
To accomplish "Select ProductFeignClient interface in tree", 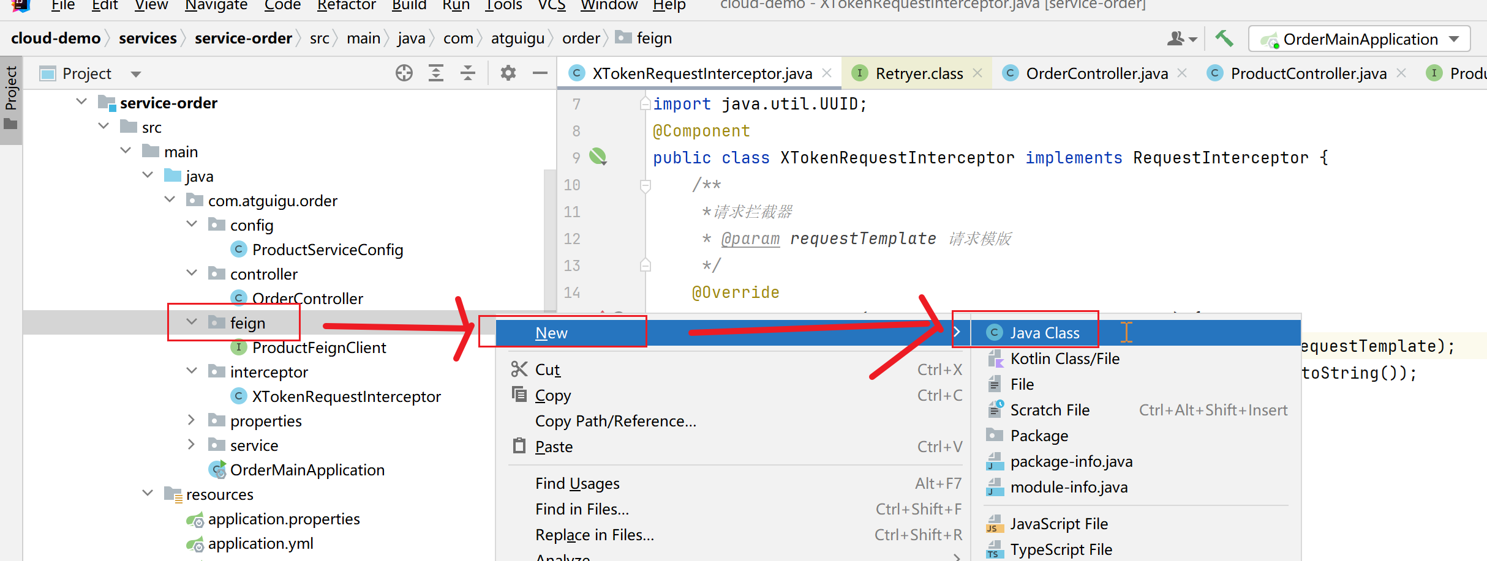I will pos(308,347).
